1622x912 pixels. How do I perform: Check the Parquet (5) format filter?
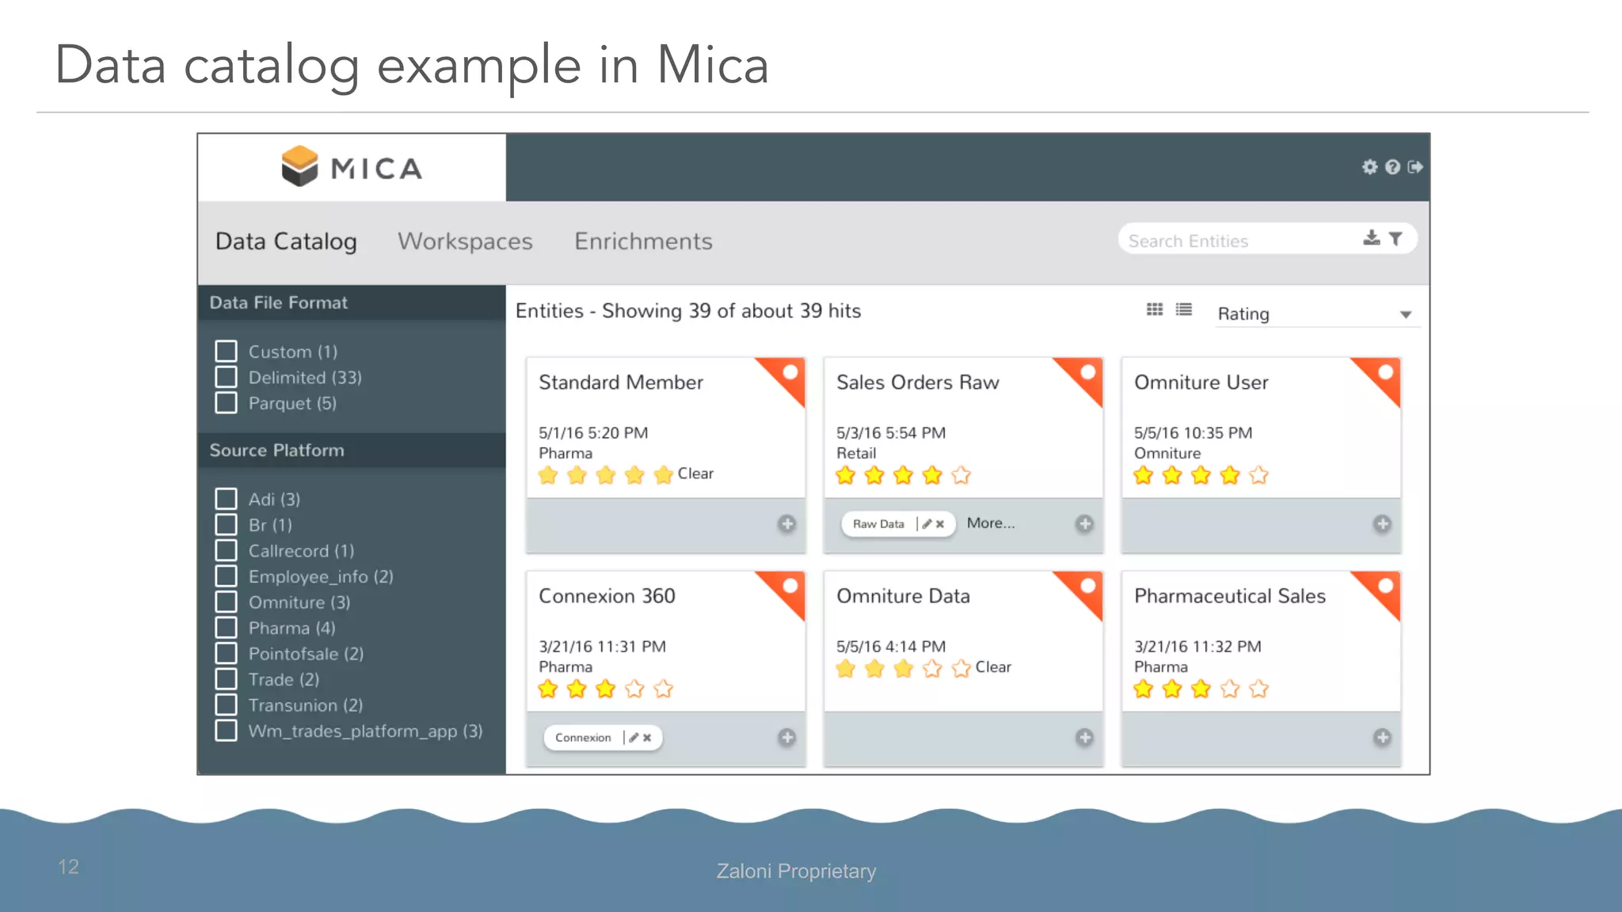coord(227,403)
